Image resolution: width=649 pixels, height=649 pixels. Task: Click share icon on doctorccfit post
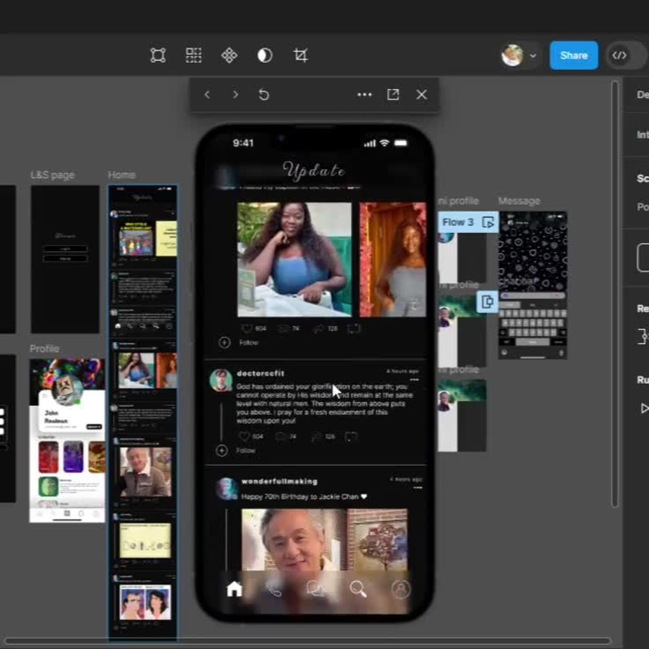pos(350,437)
